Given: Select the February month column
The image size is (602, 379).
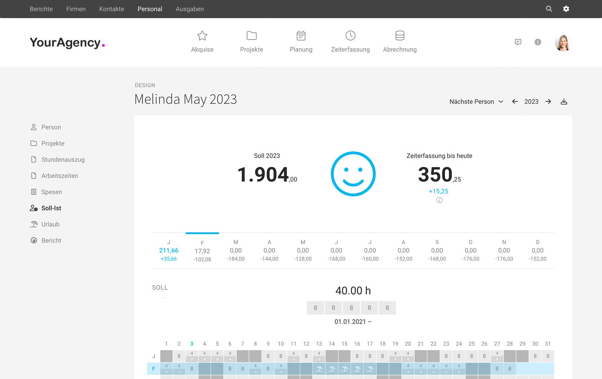Looking at the screenshot, I should point(202,251).
